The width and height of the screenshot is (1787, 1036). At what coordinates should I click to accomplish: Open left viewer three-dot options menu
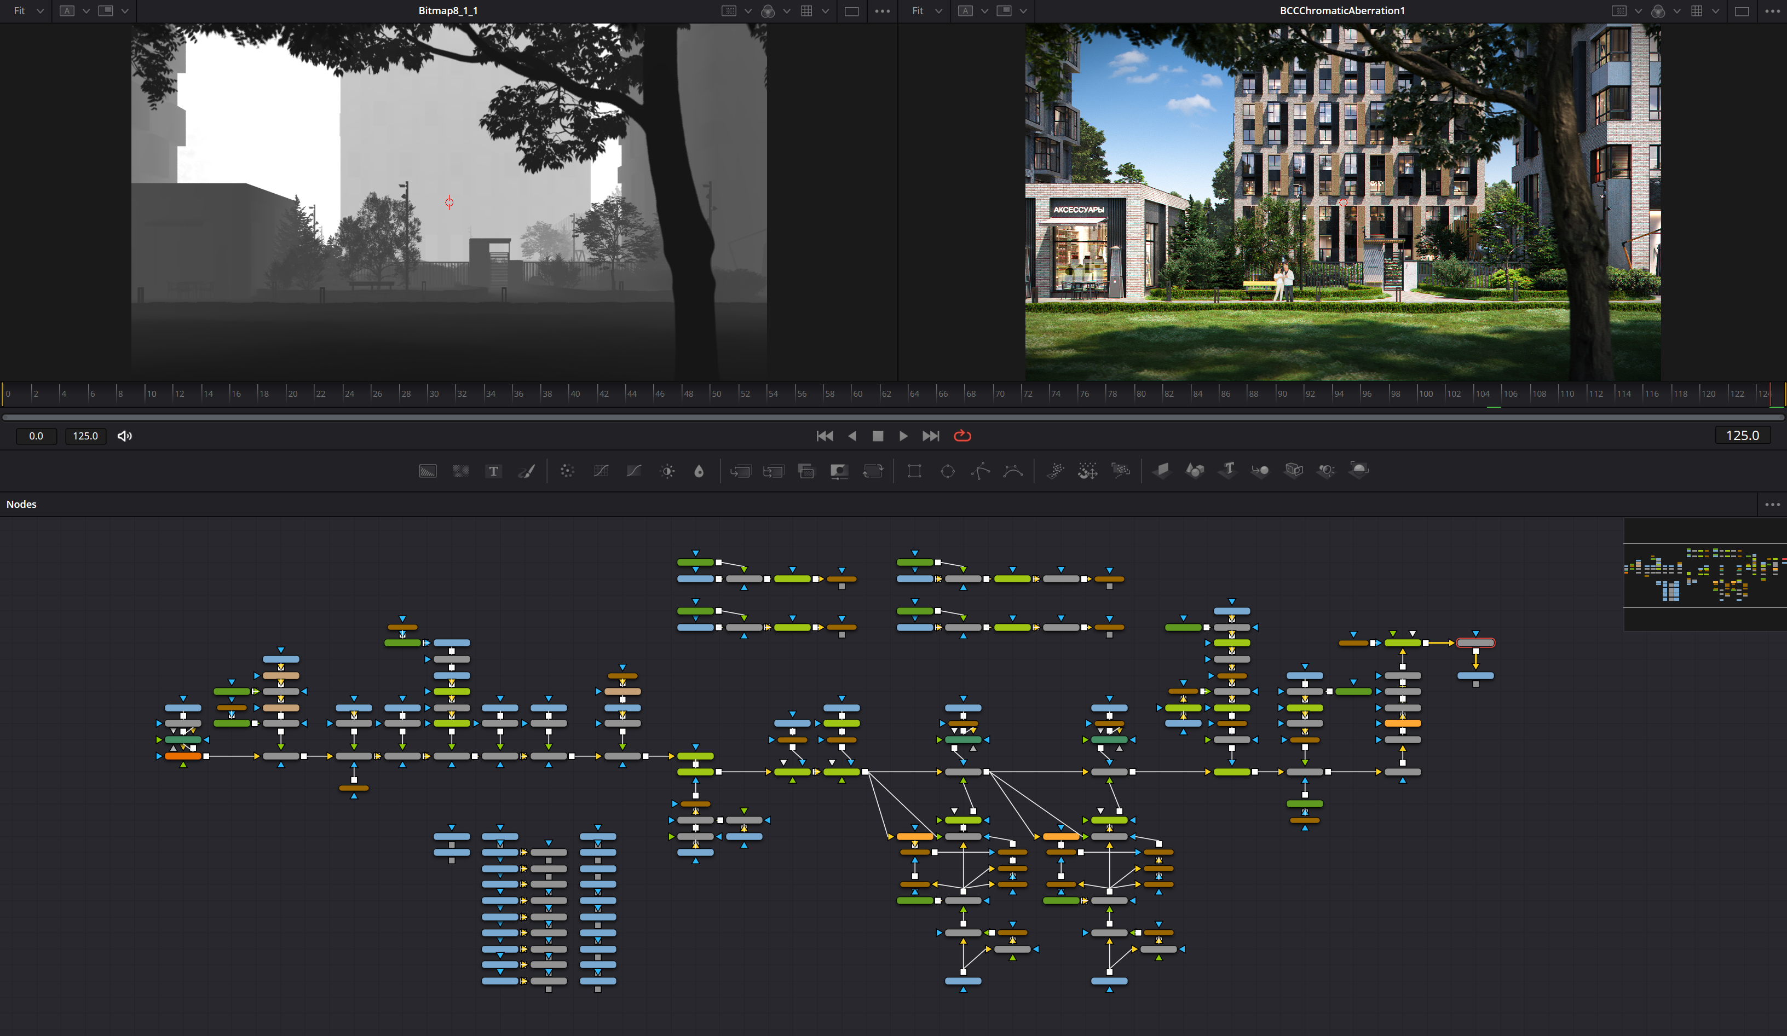pos(882,10)
